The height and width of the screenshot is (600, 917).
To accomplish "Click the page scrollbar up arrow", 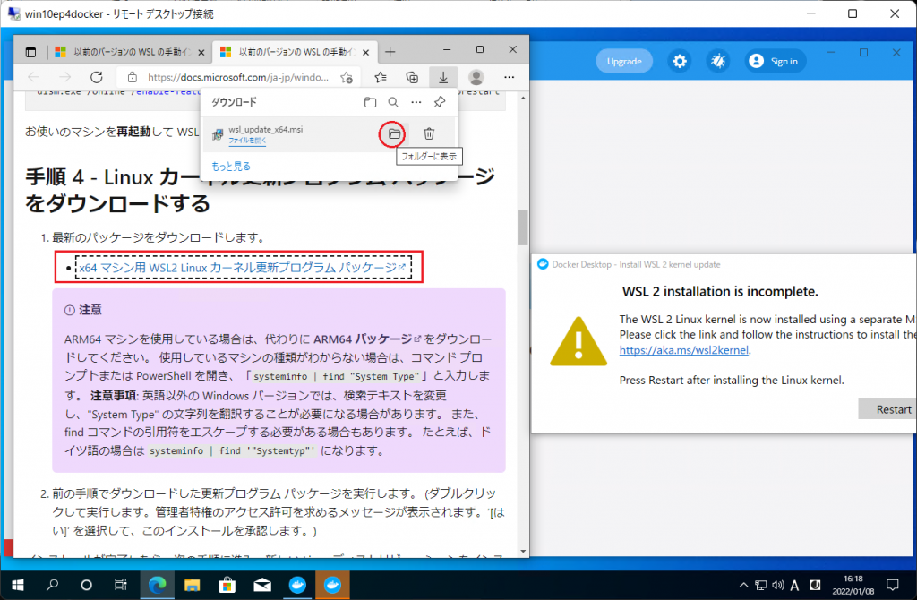I will coord(523,99).
